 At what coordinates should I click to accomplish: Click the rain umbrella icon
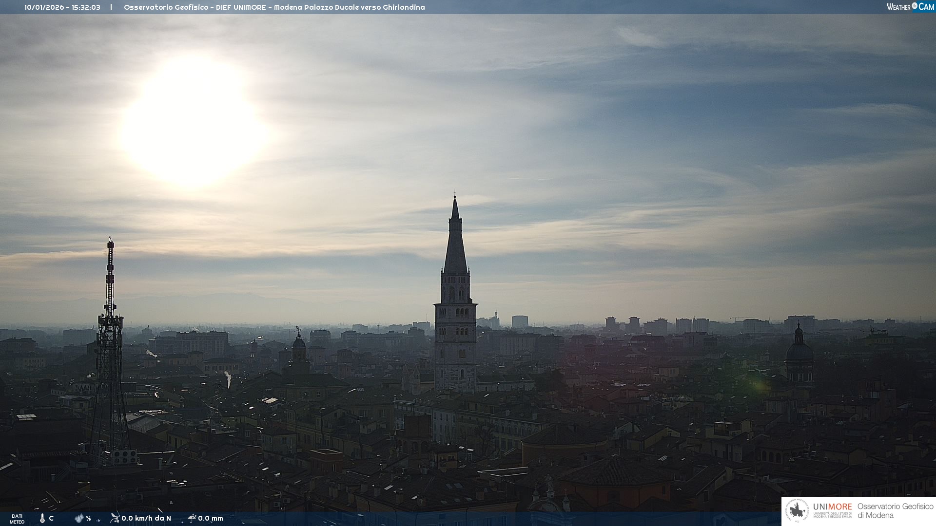coord(192,518)
